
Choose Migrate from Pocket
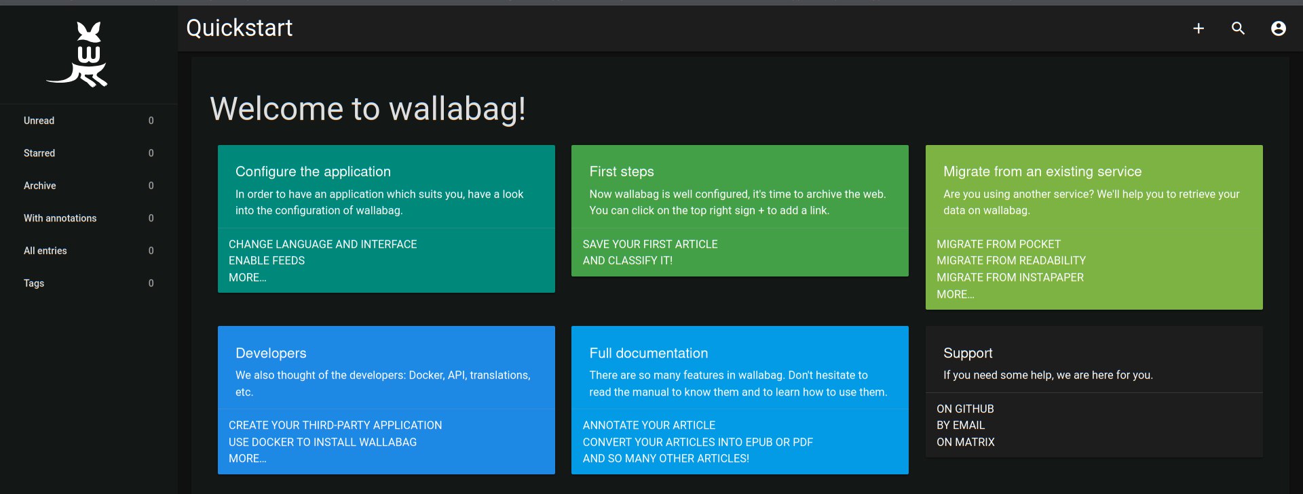(998, 244)
